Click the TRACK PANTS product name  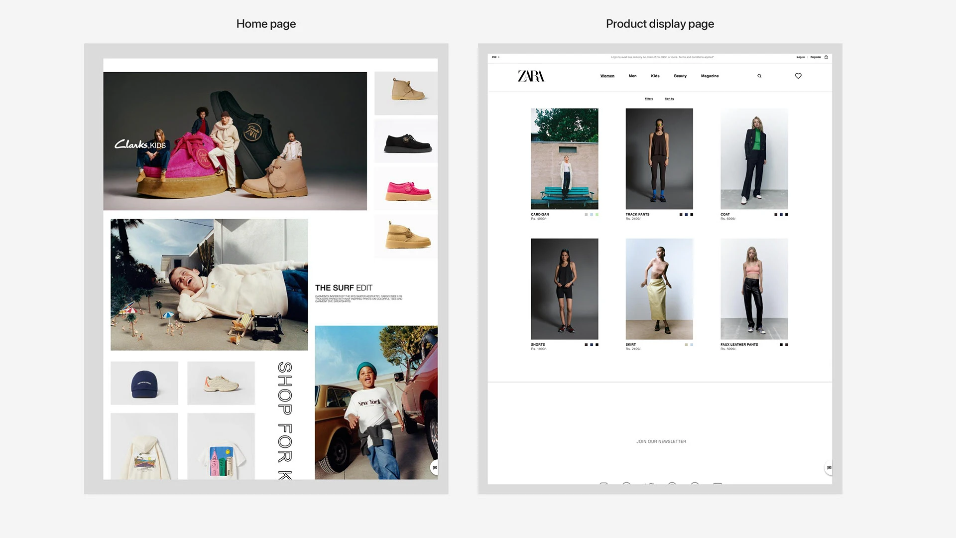[x=637, y=215]
